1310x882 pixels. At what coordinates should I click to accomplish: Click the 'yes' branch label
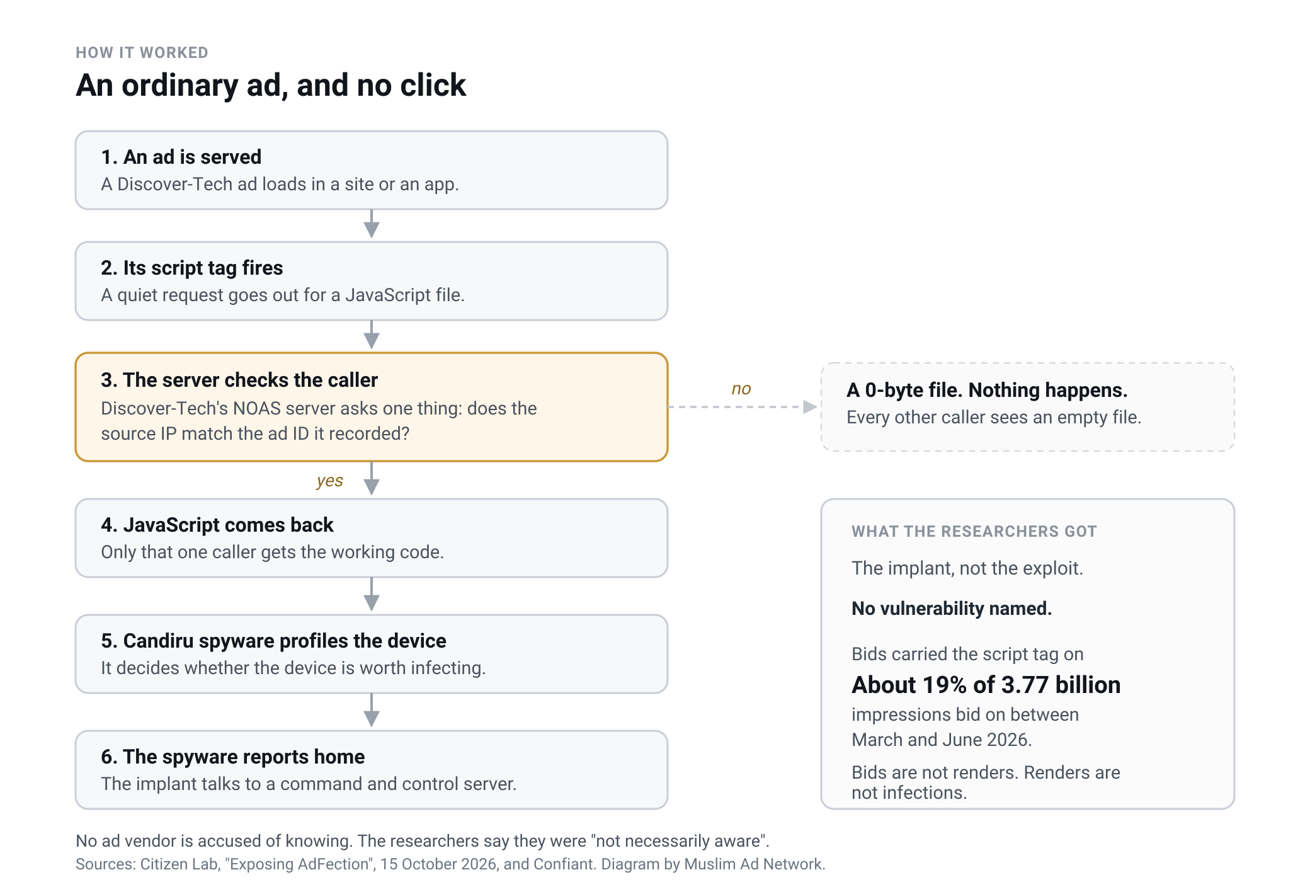(329, 481)
